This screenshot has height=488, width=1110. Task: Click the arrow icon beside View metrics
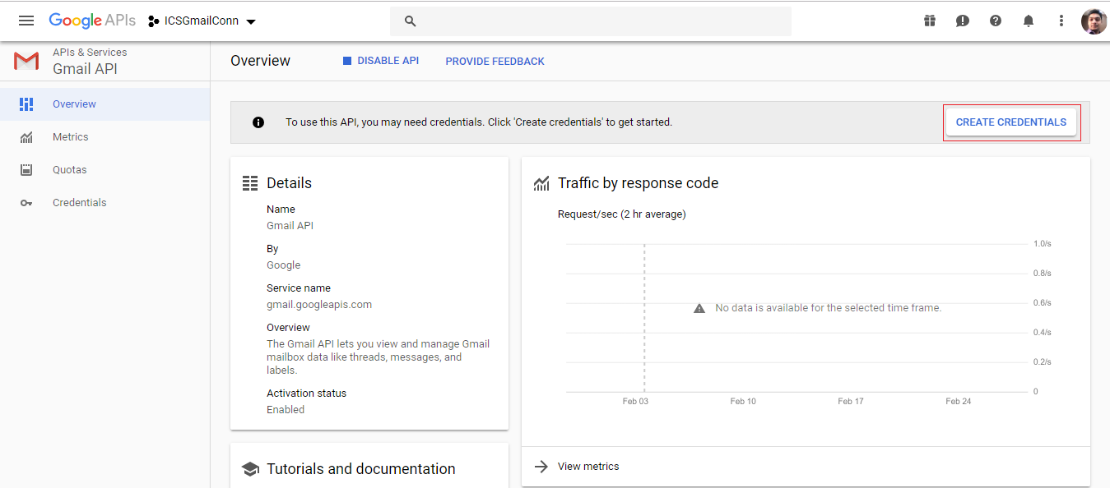(541, 467)
